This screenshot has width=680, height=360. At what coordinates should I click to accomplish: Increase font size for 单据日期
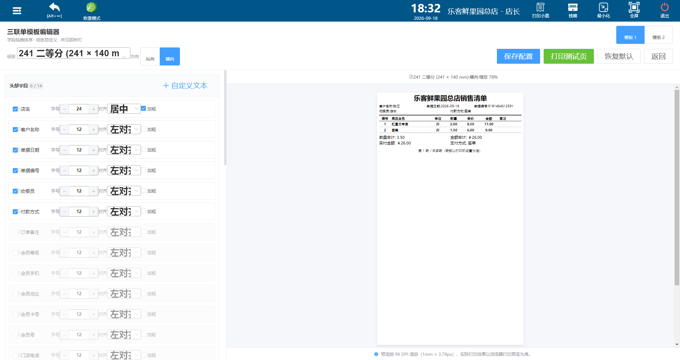pos(93,150)
